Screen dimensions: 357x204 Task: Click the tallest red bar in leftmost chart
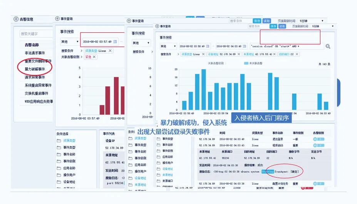[116, 95]
